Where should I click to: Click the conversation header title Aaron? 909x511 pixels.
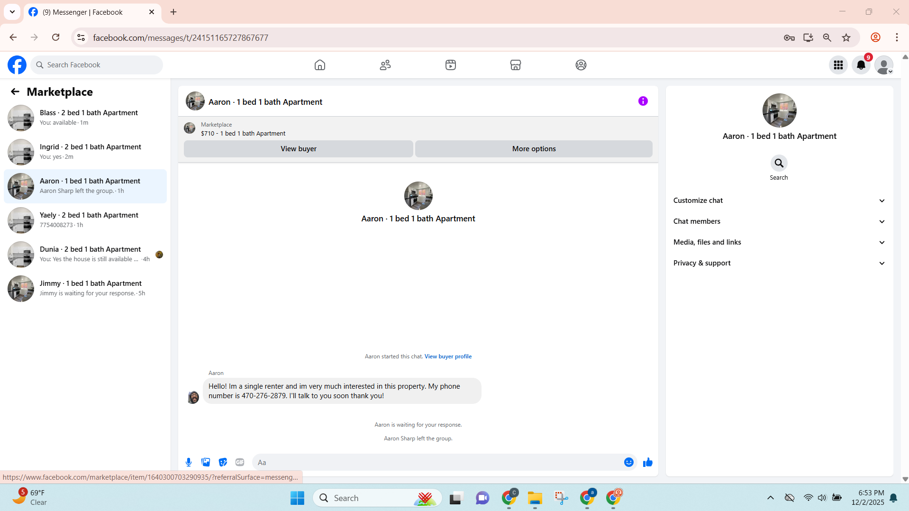pos(265,102)
